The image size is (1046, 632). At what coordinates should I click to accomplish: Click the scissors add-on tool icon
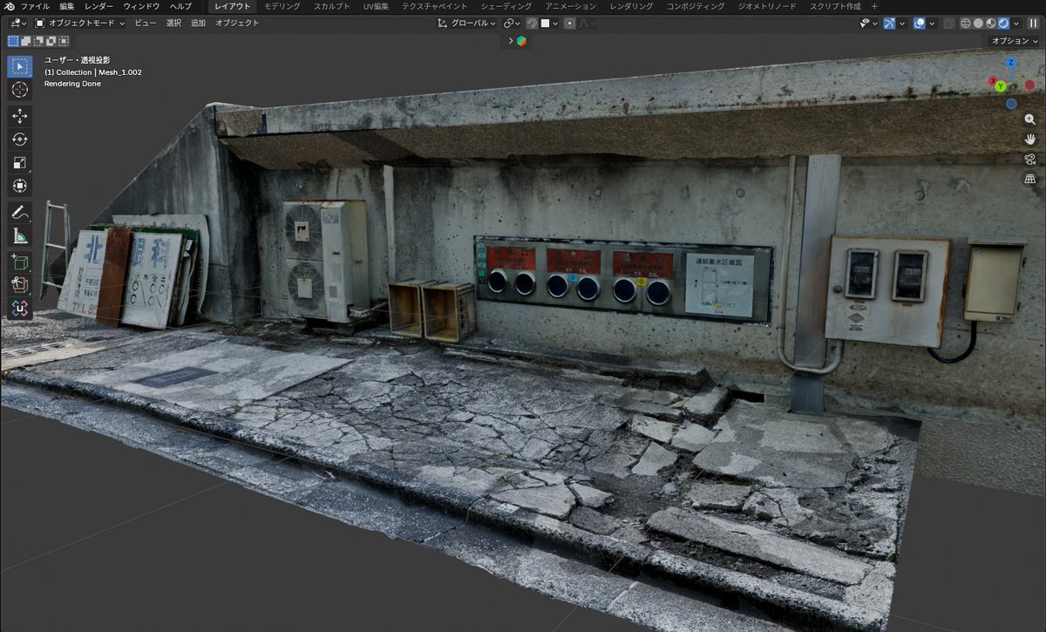[20, 285]
